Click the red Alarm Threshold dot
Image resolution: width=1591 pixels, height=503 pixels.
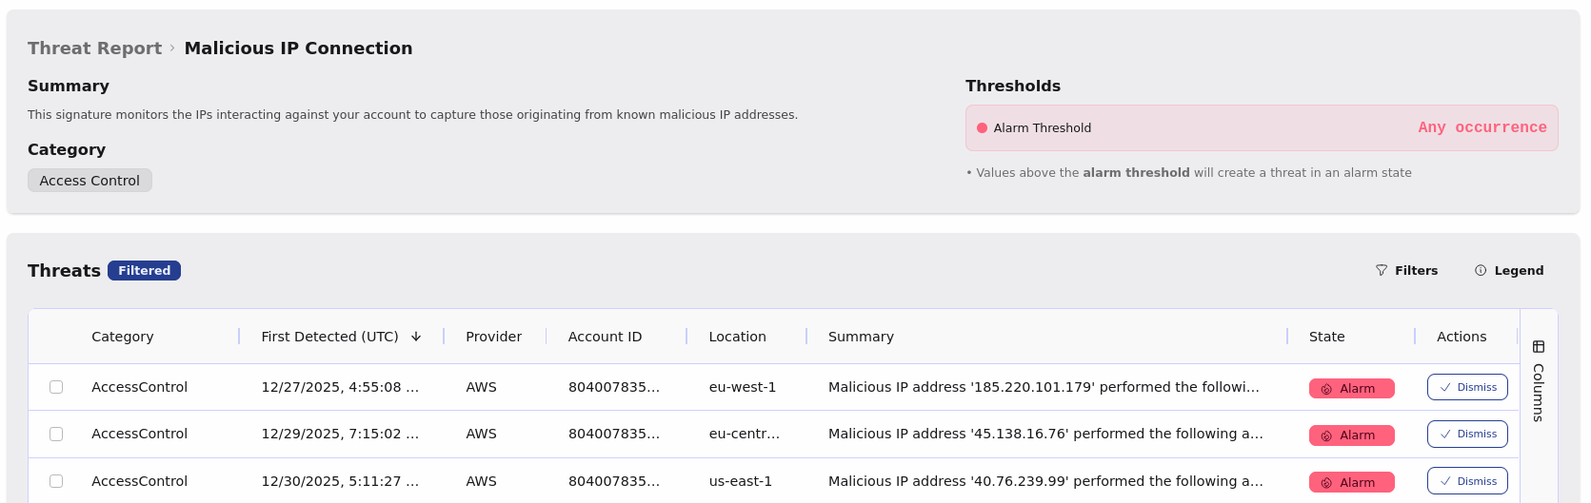click(982, 128)
